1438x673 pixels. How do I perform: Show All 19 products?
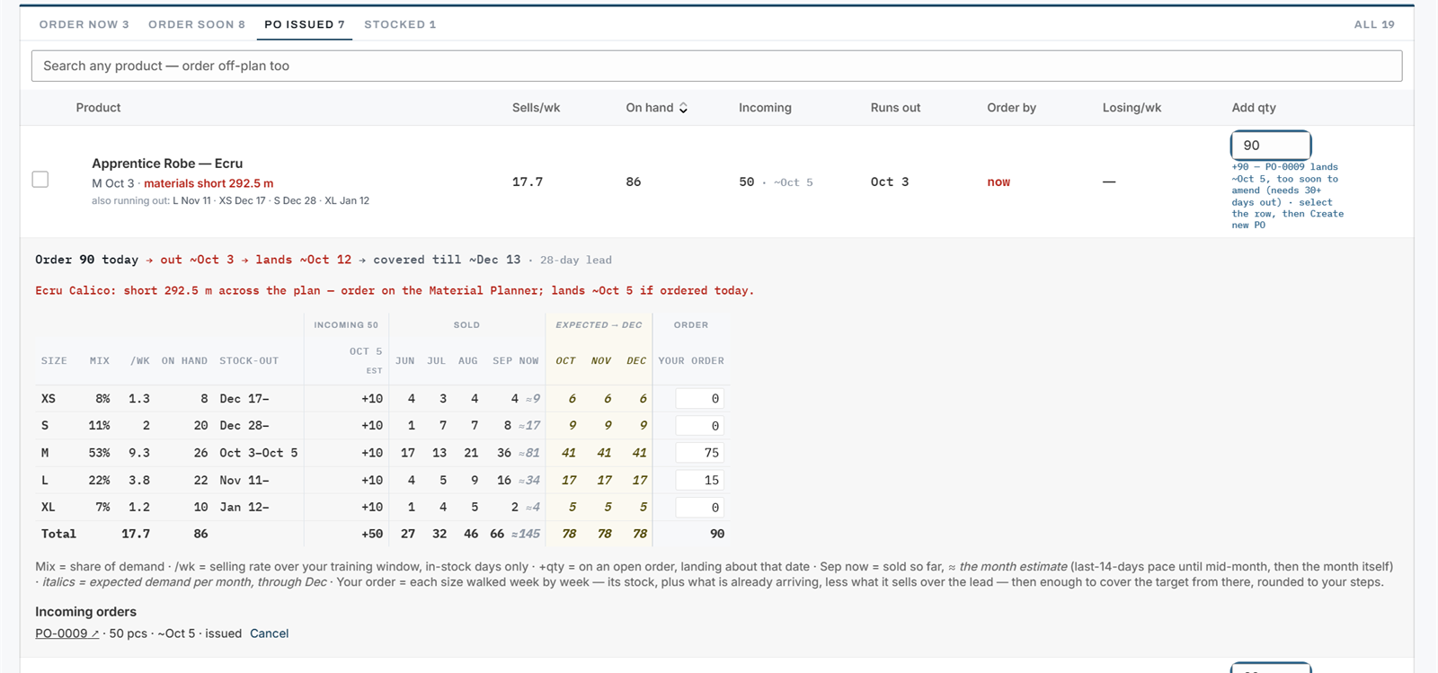tap(1374, 24)
